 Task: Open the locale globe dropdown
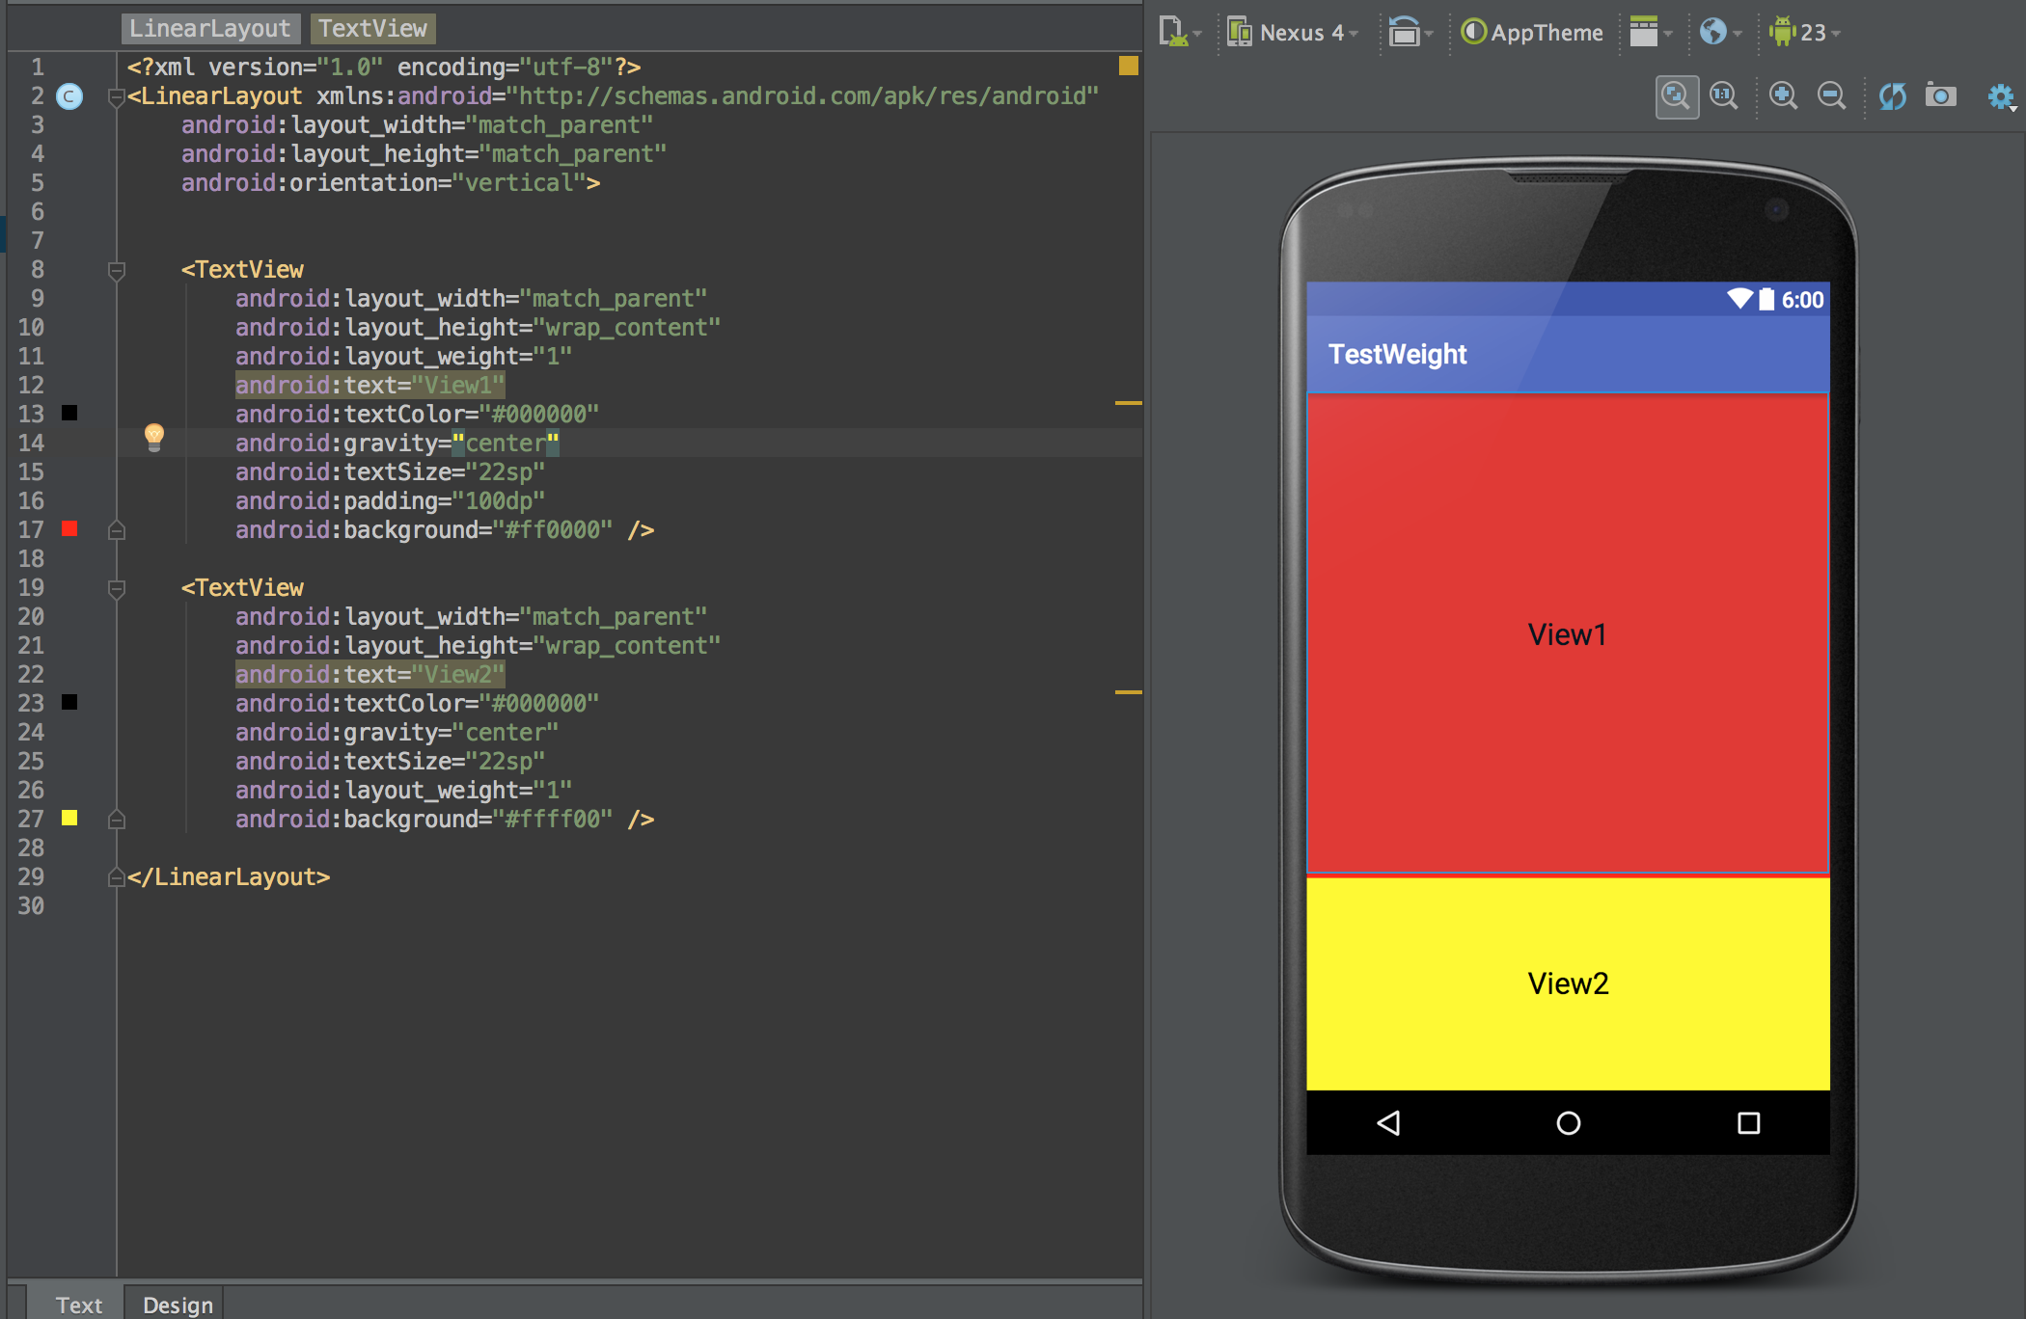click(x=1720, y=33)
